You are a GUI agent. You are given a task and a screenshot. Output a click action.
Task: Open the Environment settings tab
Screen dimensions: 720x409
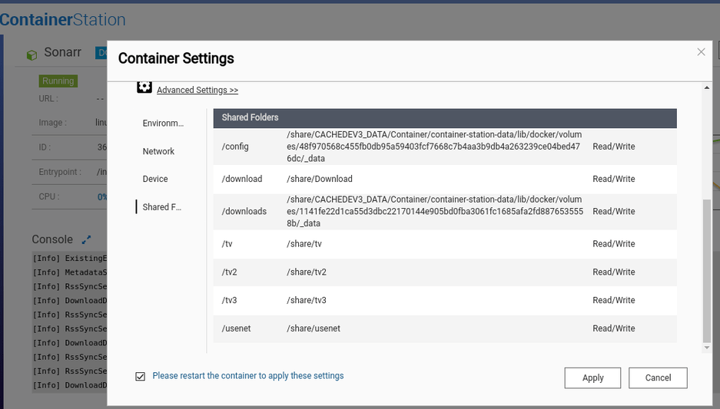pos(163,123)
